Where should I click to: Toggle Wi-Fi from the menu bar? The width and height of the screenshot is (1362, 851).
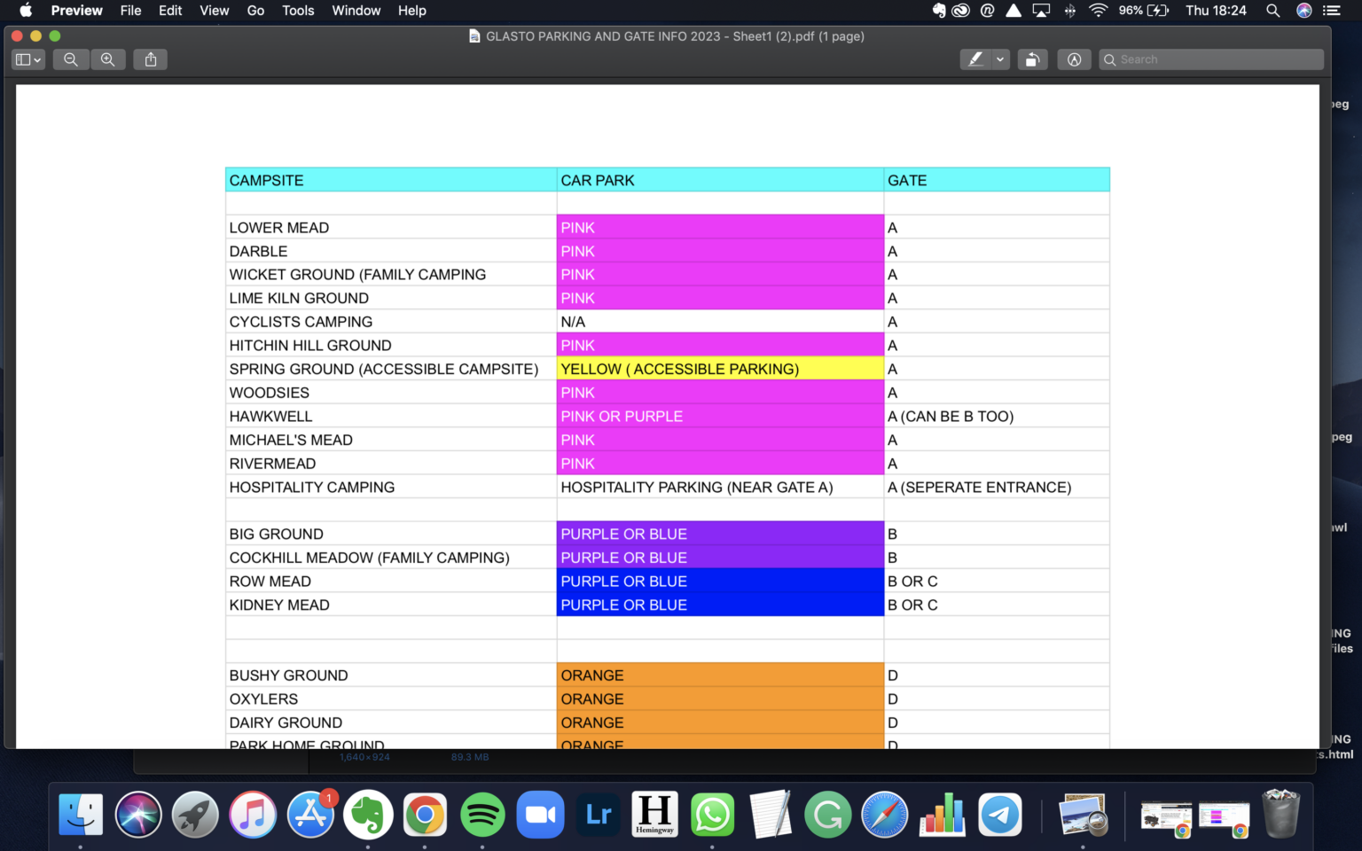pyautogui.click(x=1098, y=11)
